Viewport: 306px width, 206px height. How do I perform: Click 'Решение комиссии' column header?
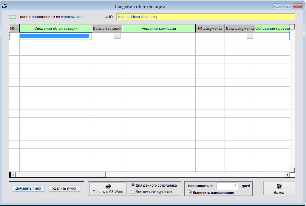pyautogui.click(x=159, y=29)
